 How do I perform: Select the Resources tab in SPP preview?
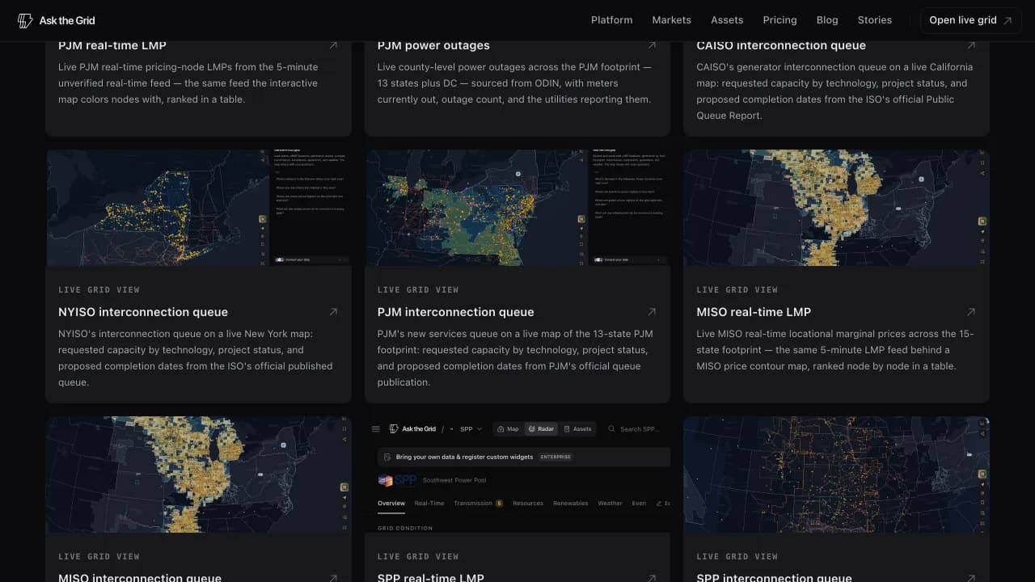click(528, 504)
